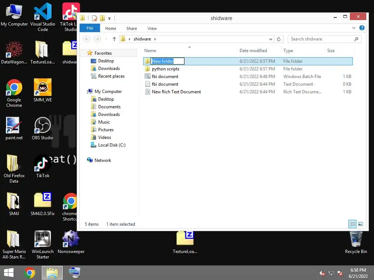Select Visual Studio Code desktop icon
The height and width of the screenshot is (280, 374).
click(x=43, y=17)
